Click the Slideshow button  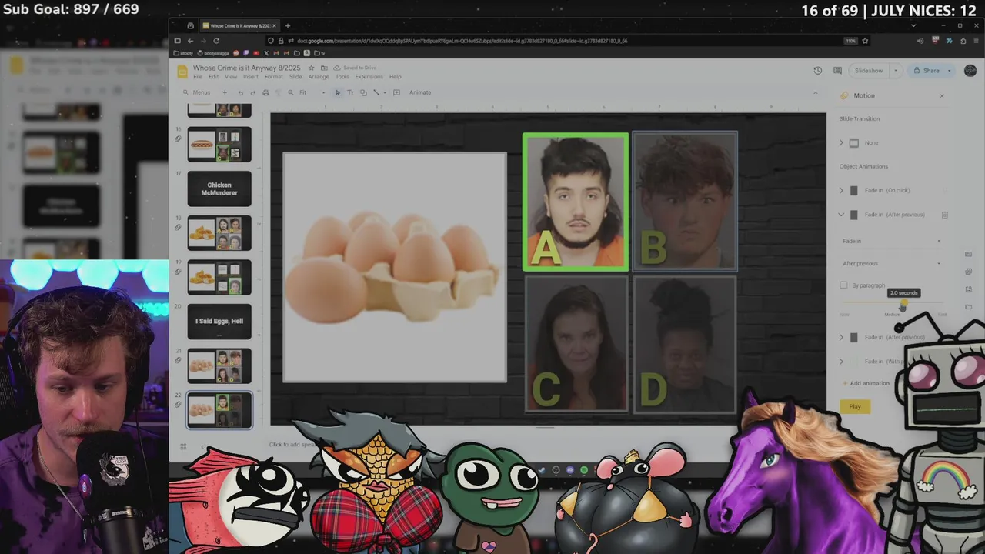[869, 70]
